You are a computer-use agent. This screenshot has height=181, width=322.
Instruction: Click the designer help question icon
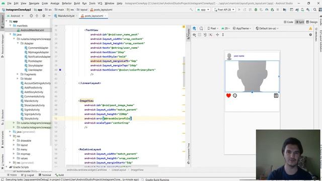pyautogui.click(x=310, y=35)
